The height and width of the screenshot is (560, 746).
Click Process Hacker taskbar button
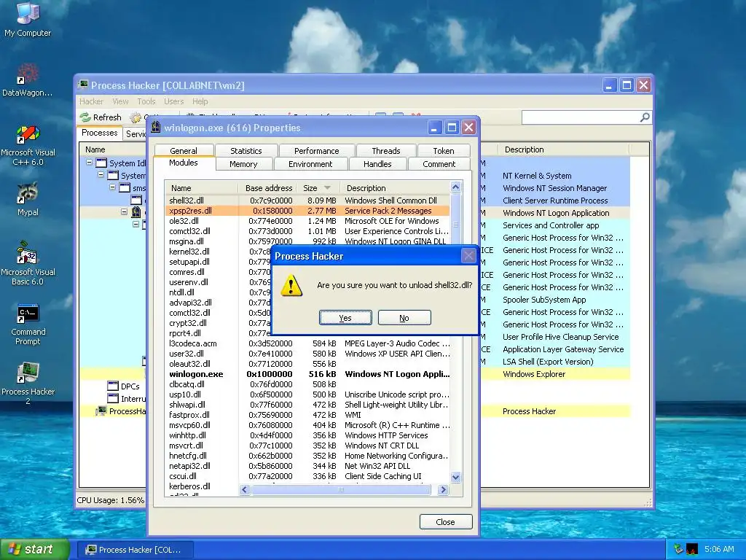(135, 550)
